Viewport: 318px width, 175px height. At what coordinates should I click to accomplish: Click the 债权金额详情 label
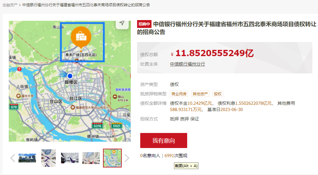click(x=153, y=103)
